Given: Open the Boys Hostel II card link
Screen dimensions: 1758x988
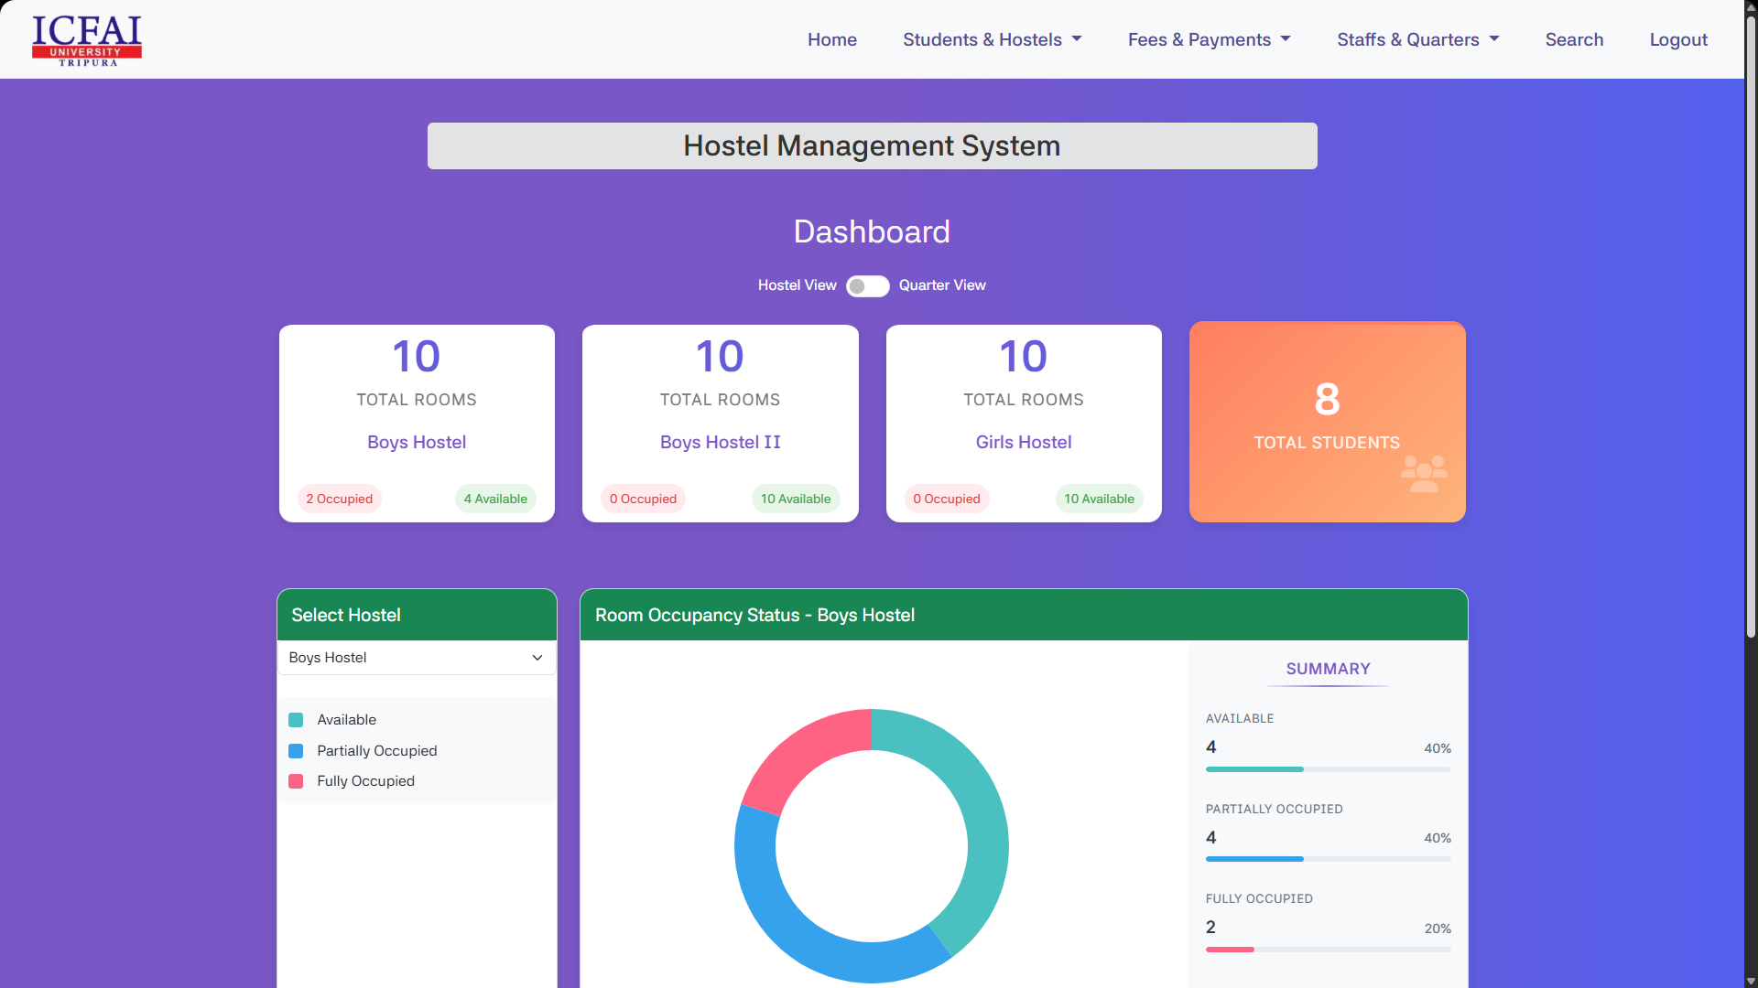Looking at the screenshot, I should (x=720, y=442).
